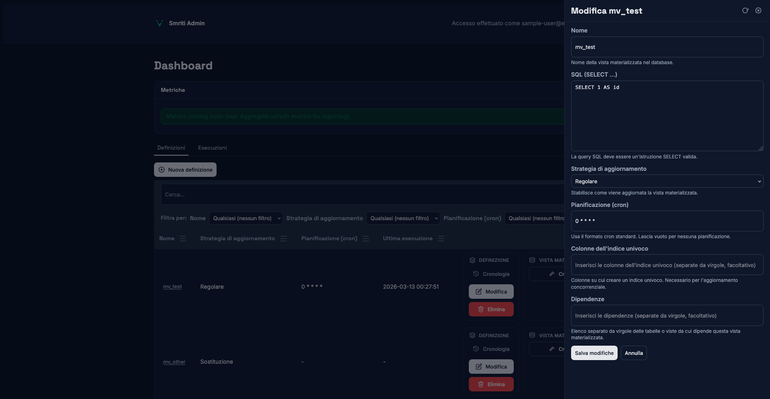This screenshot has width=770, height=399.
Task: Click the Annulla button
Action: pyautogui.click(x=634, y=353)
